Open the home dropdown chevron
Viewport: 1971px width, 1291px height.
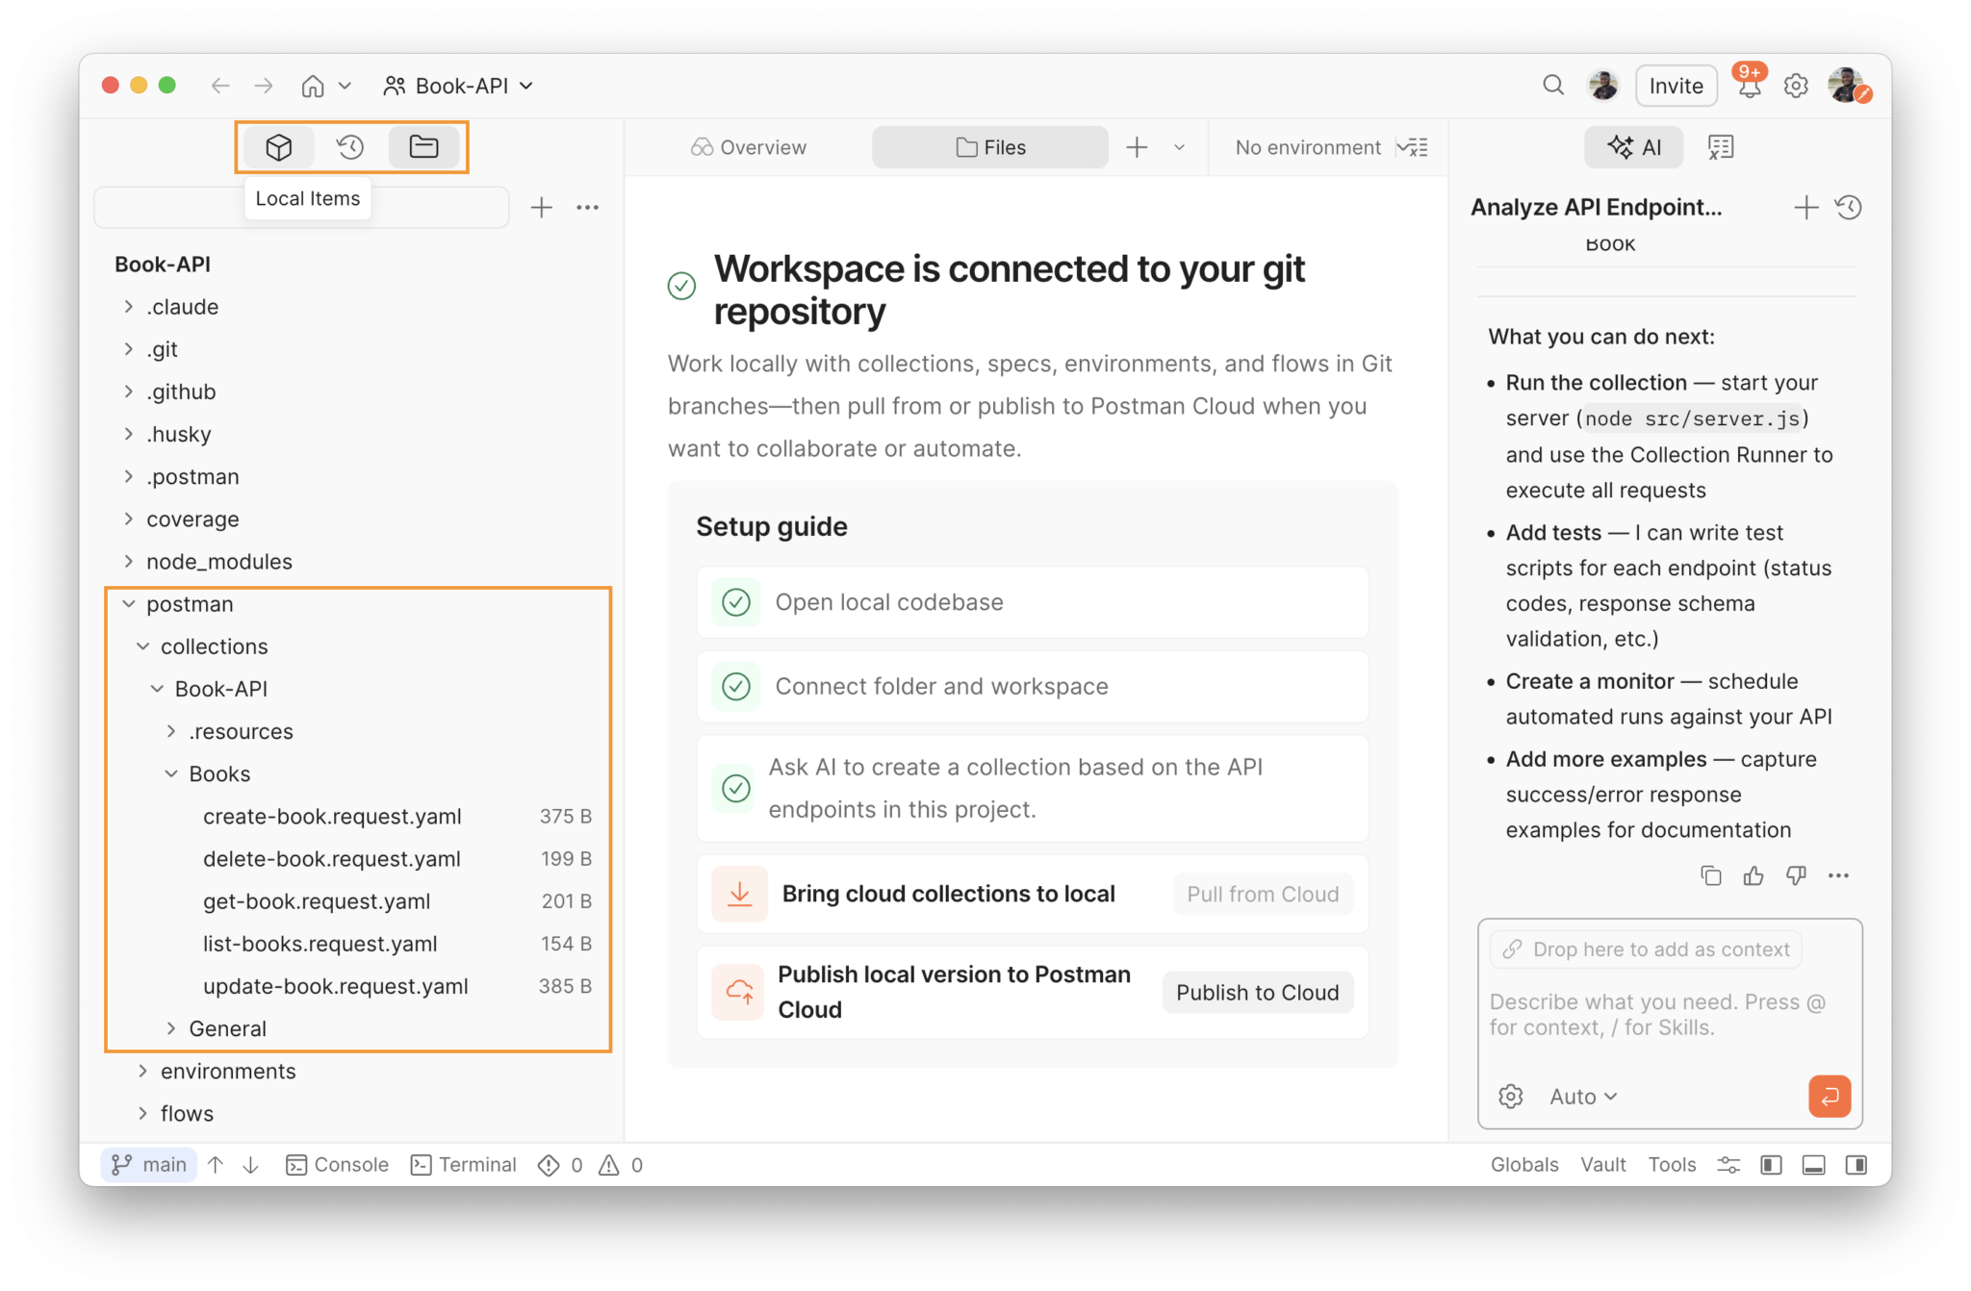345,86
